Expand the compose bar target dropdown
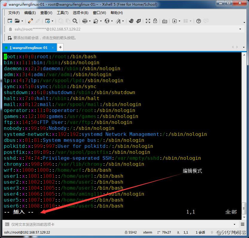This screenshot has width=249, height=238. [235, 224]
